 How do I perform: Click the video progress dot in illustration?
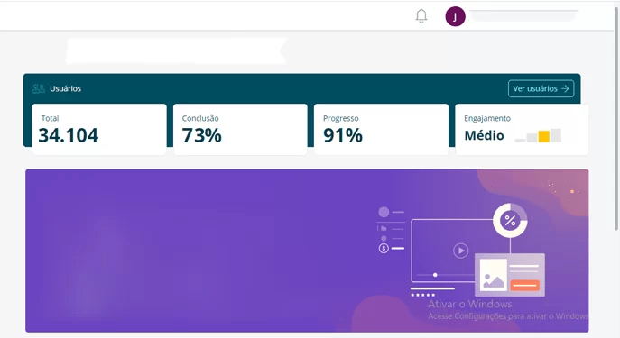point(435,275)
